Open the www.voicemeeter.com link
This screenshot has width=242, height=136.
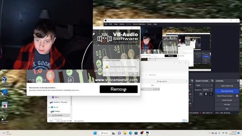tap(116, 80)
